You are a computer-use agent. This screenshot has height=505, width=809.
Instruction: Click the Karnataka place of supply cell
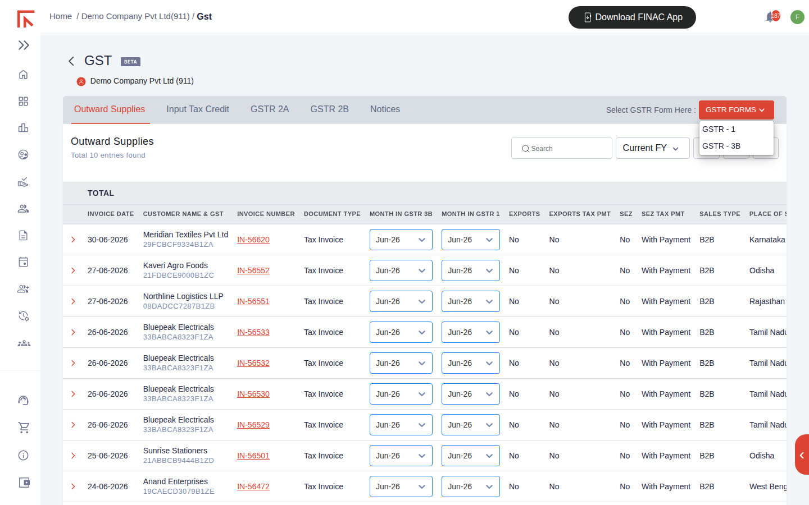coord(767,240)
